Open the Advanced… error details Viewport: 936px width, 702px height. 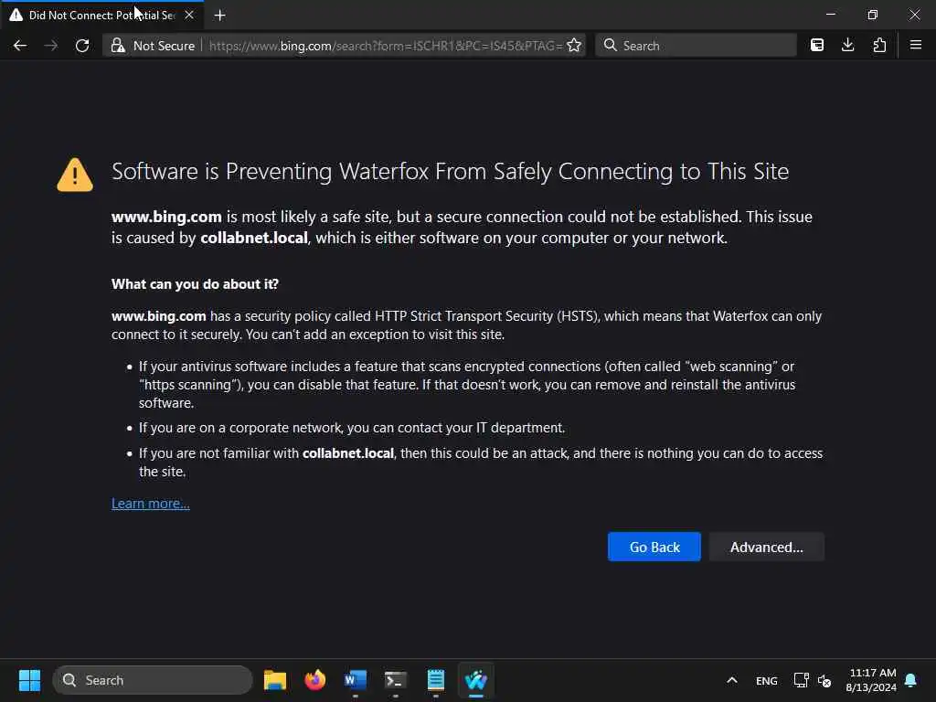767,547
